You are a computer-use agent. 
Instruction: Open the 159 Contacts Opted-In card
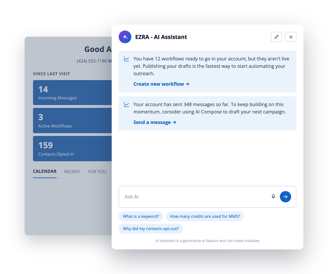[72, 149]
